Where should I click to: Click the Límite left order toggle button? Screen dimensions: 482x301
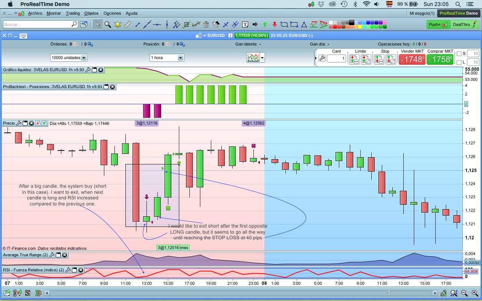tap(354, 59)
